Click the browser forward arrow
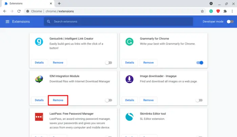The width and height of the screenshot is (237, 137). pos(12,11)
